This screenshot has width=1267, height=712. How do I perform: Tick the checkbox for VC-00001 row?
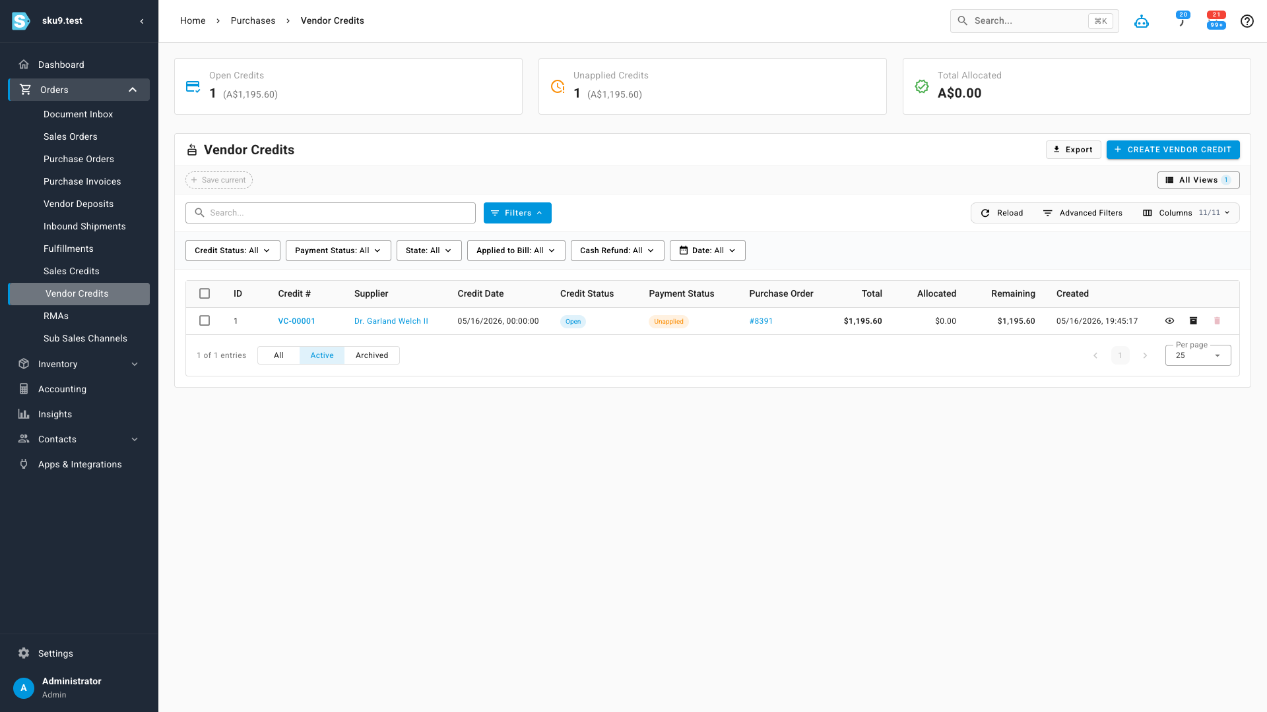(205, 320)
